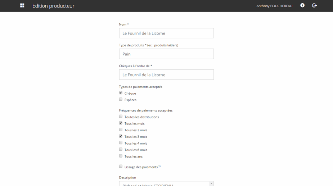Screen dimensions: 333x186
Task: Check Toutes les distributions frequency
Action: pos(121,117)
